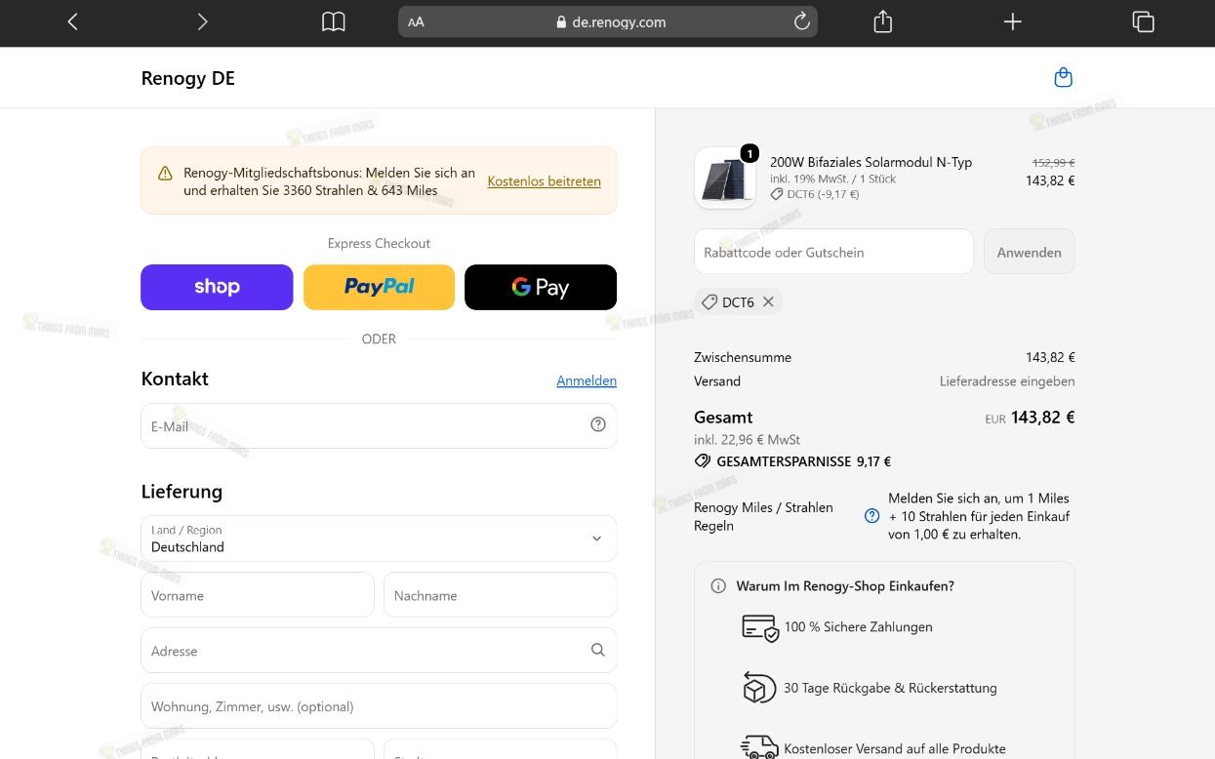Click the struck-through 152,99 € price
Screen dimensions: 1215x759
tap(1053, 163)
